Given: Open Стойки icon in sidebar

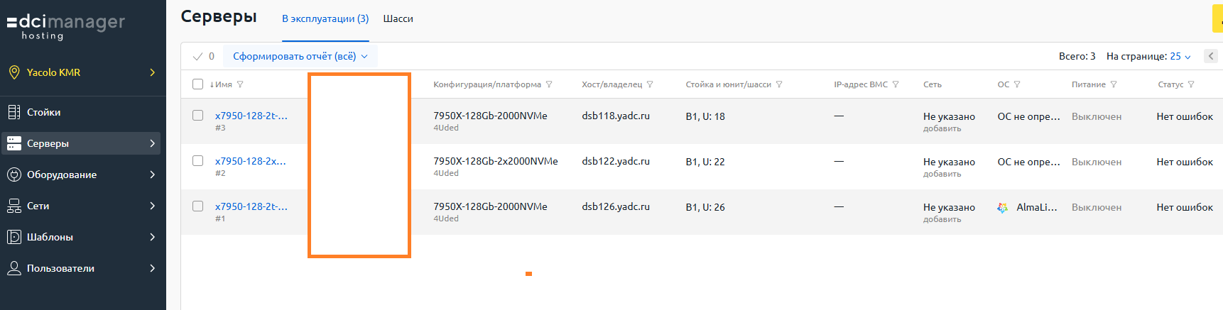Looking at the screenshot, I should 14,112.
